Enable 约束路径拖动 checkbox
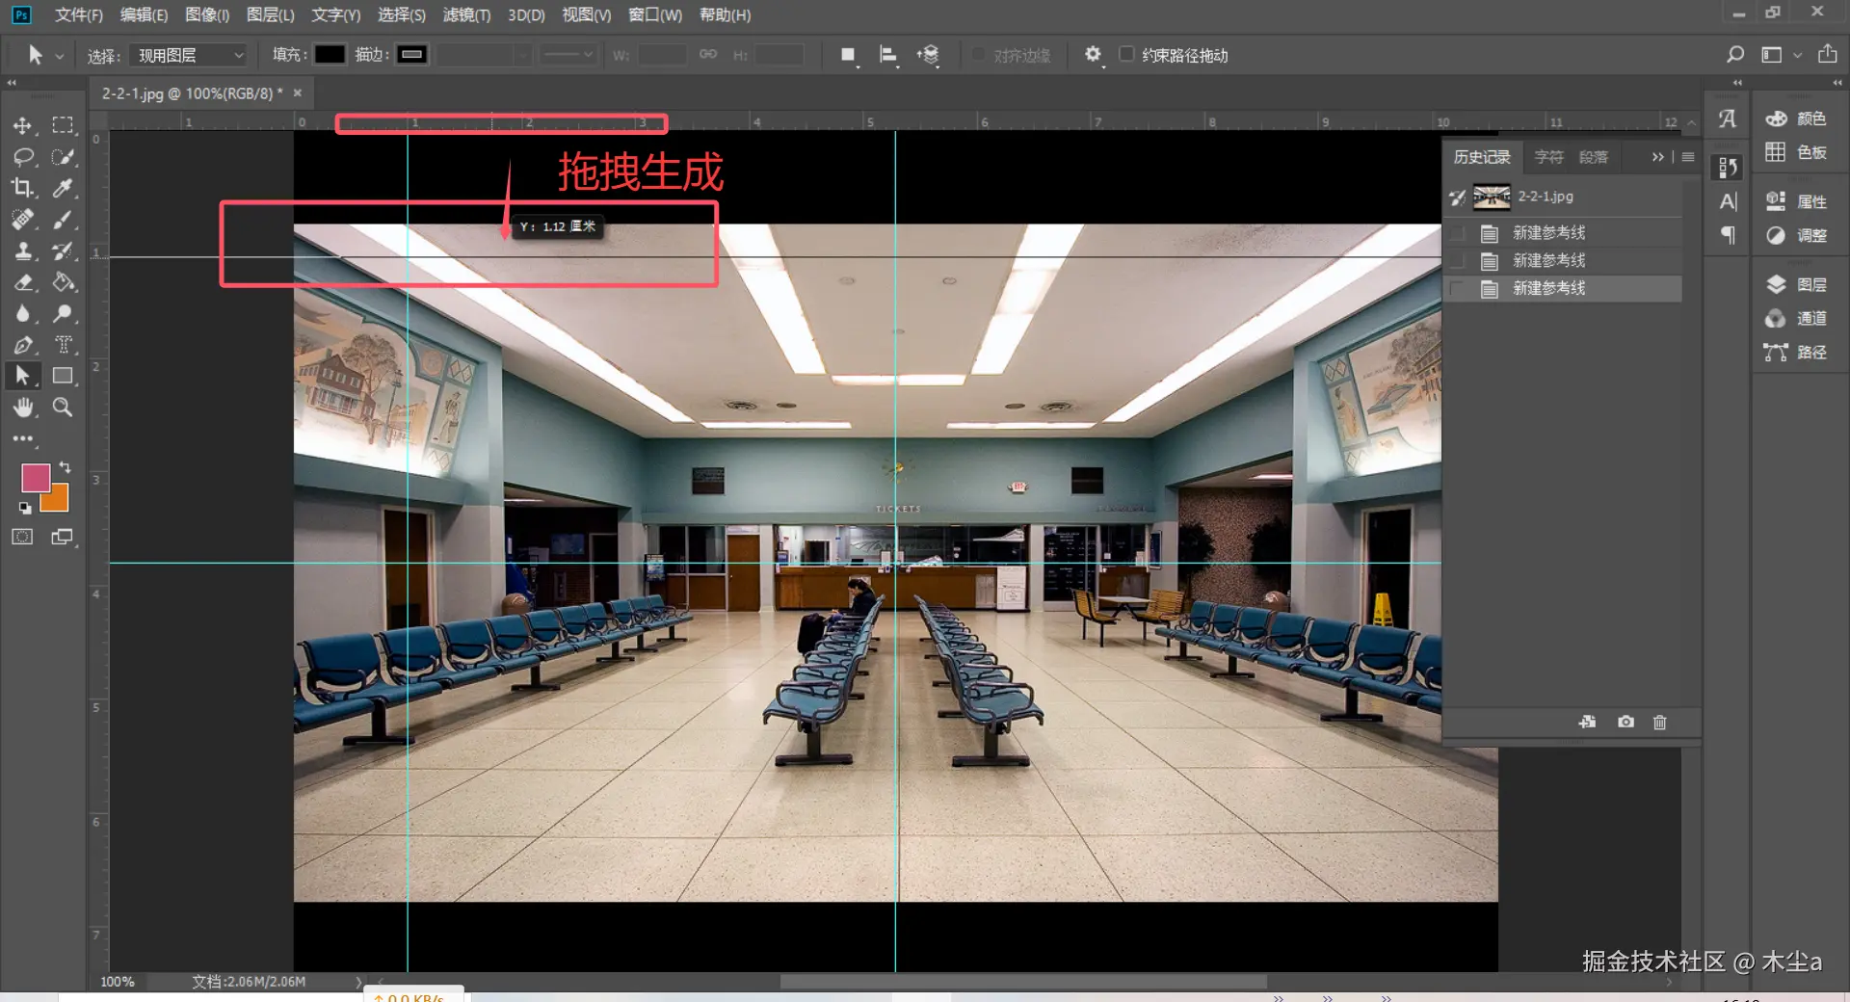 1125,54
